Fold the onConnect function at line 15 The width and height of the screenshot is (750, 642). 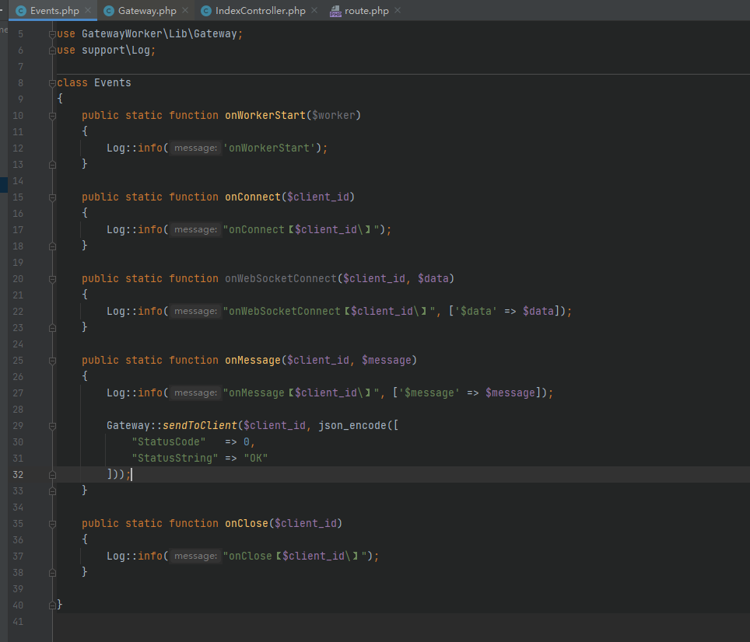[x=52, y=197]
